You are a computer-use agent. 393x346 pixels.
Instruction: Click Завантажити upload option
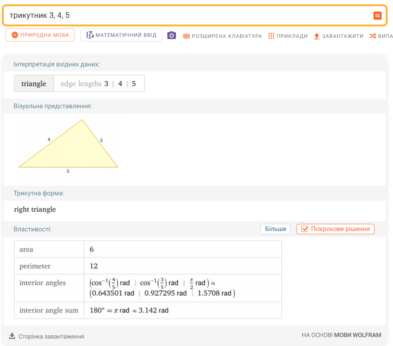338,36
